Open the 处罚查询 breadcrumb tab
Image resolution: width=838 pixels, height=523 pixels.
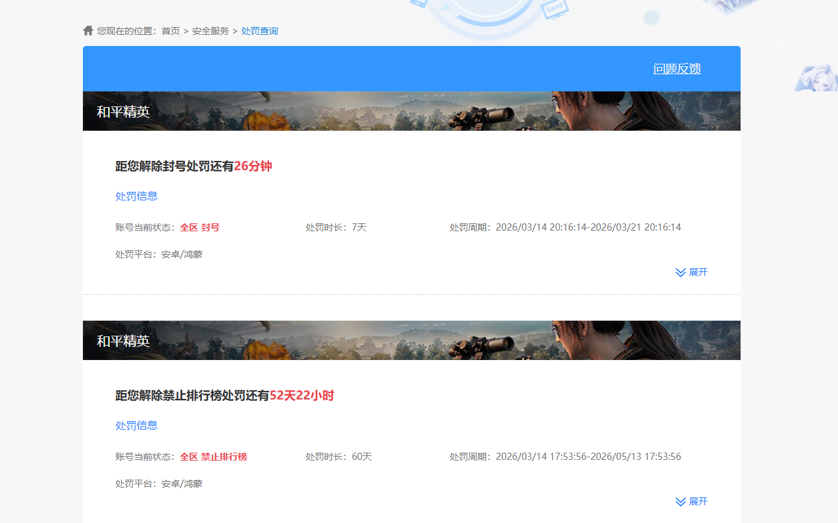[x=259, y=30]
